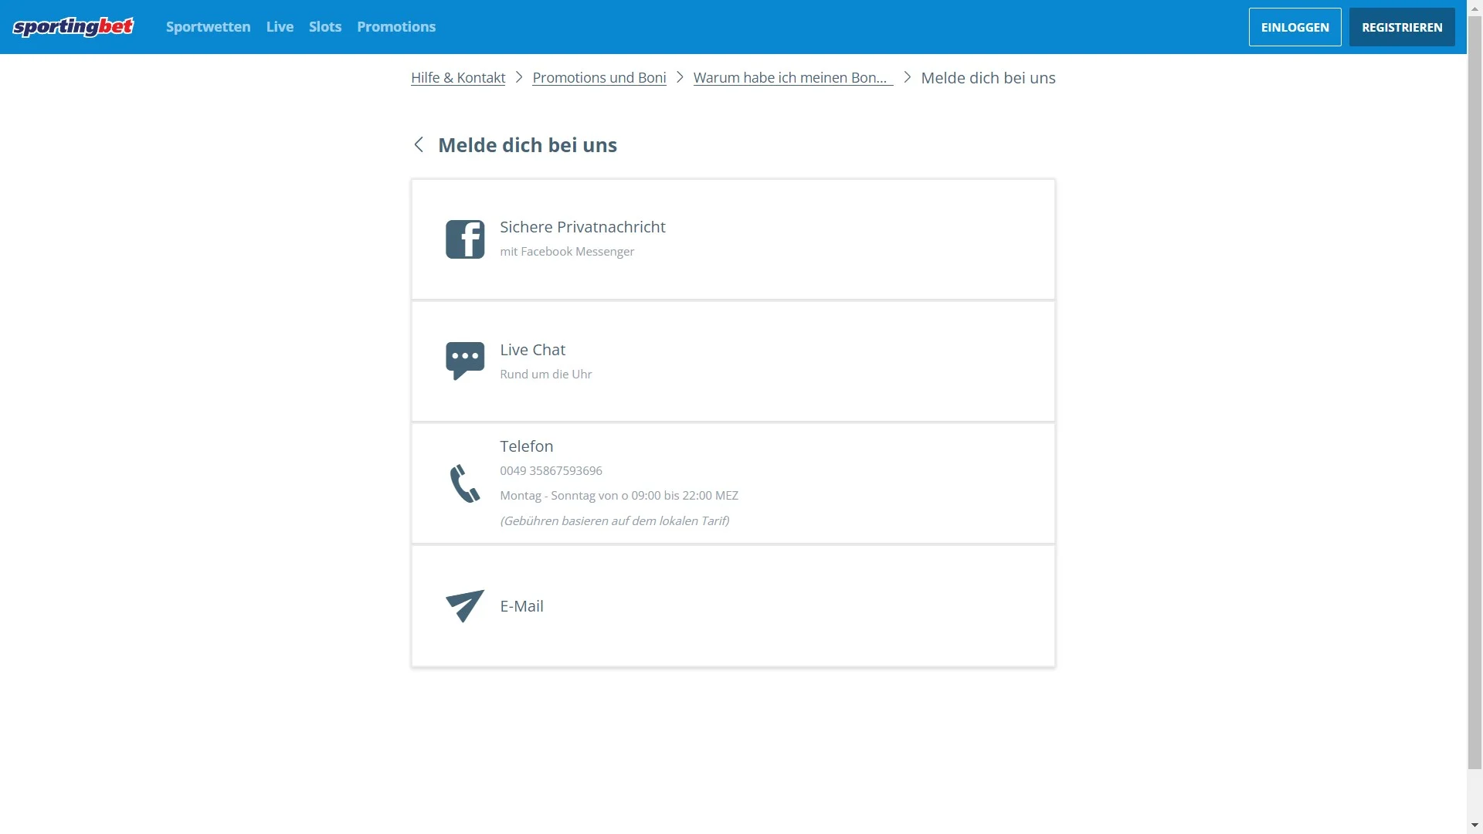The height and width of the screenshot is (834, 1483).
Task: Click the E-Mail paper plane icon
Action: coord(465,606)
